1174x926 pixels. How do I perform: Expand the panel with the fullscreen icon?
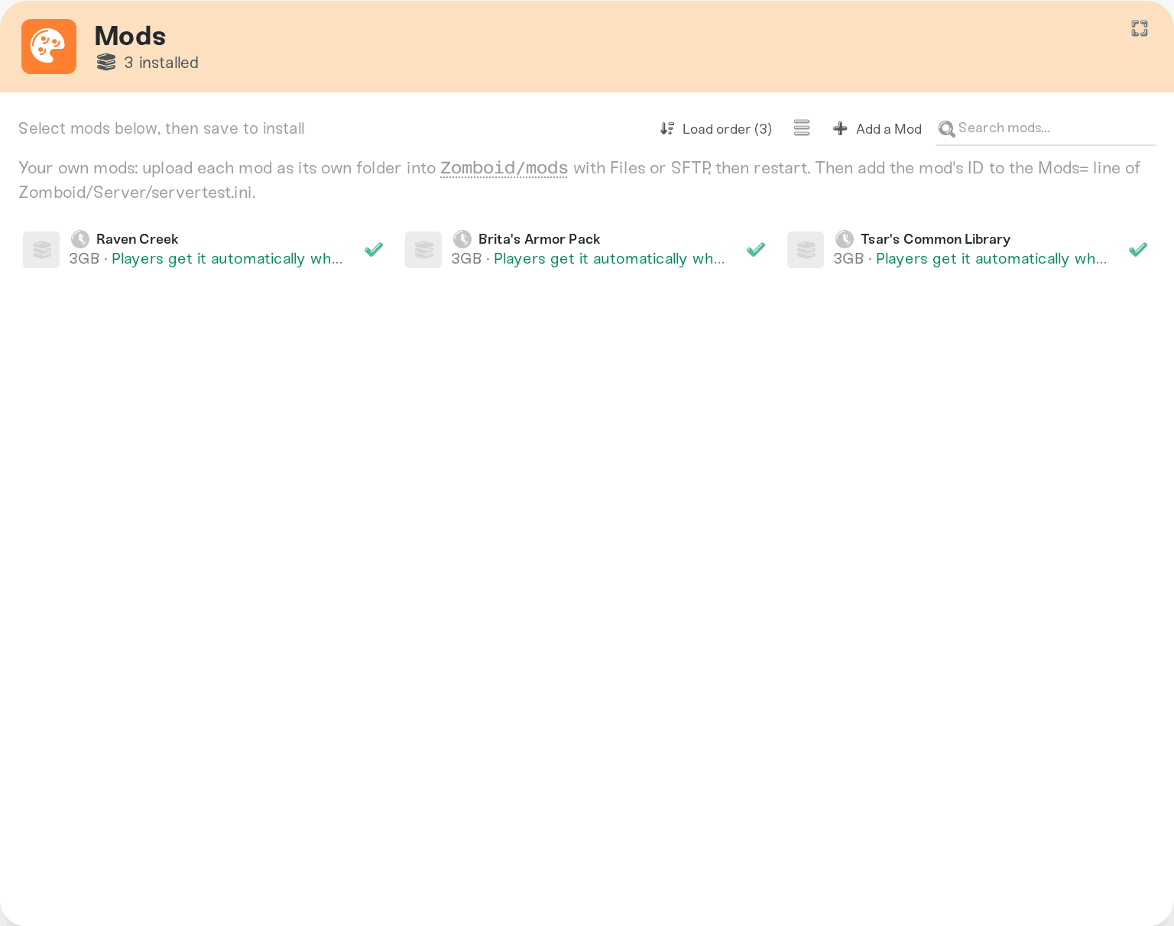point(1140,28)
